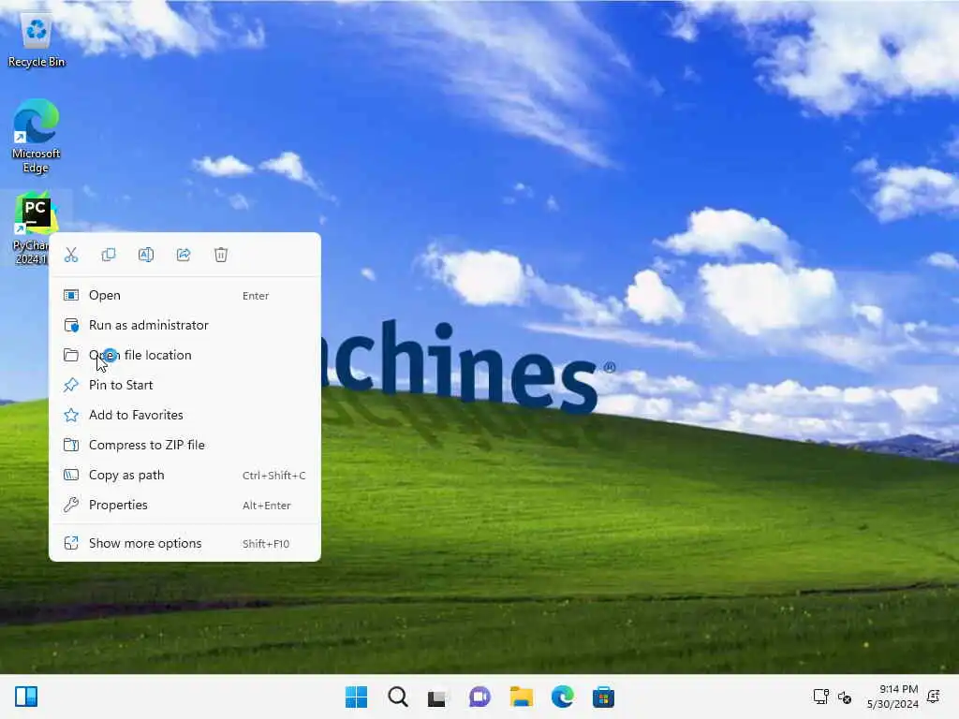
Task: Select Open file location
Action: click(x=184, y=355)
